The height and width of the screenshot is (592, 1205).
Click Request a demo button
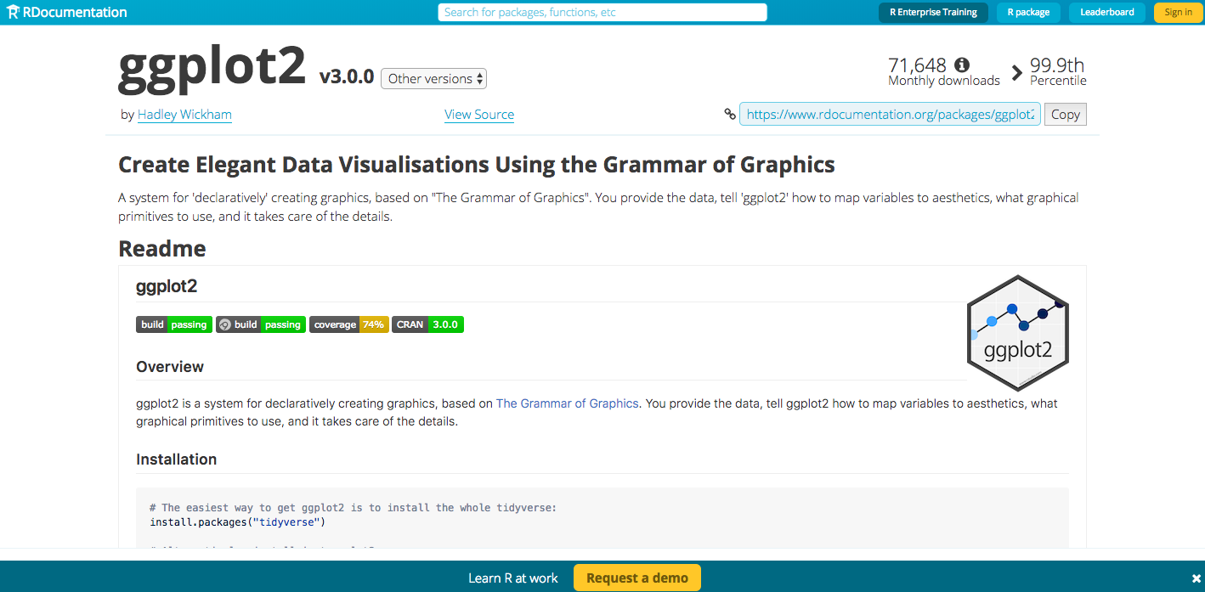(636, 578)
